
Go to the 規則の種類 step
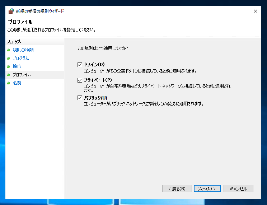(23, 50)
